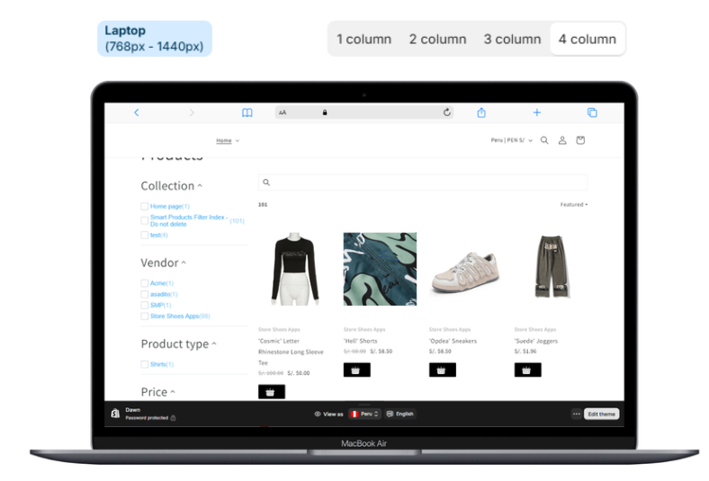Check the Home page collection filter

[144, 207]
